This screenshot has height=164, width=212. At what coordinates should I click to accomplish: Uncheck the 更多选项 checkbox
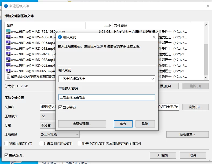click(6, 155)
